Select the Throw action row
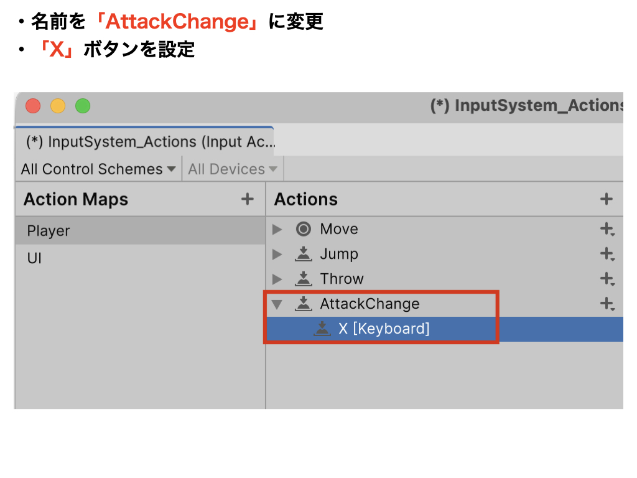 (x=444, y=279)
